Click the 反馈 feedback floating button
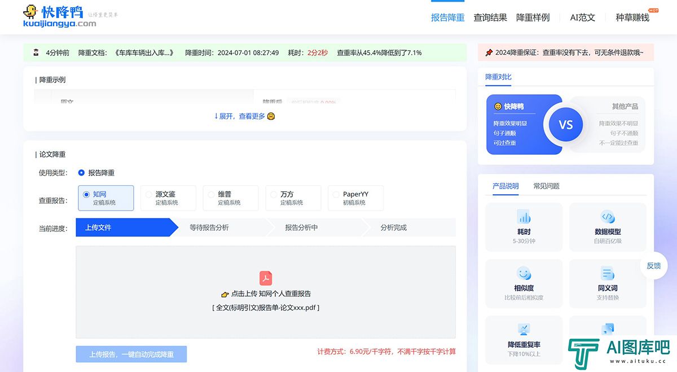The height and width of the screenshot is (372, 677). click(653, 265)
